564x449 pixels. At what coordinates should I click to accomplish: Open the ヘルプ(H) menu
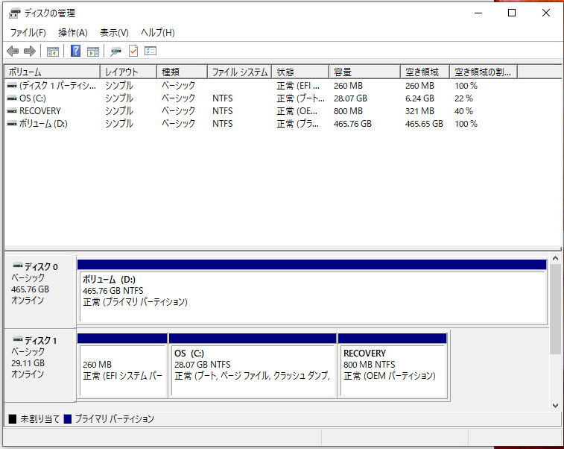pos(158,33)
